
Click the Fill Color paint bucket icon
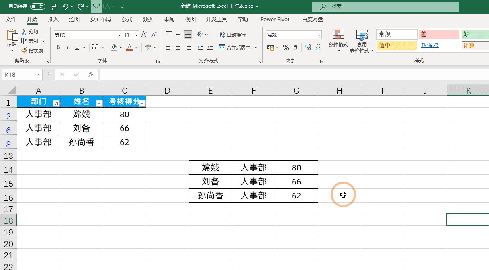114,47
